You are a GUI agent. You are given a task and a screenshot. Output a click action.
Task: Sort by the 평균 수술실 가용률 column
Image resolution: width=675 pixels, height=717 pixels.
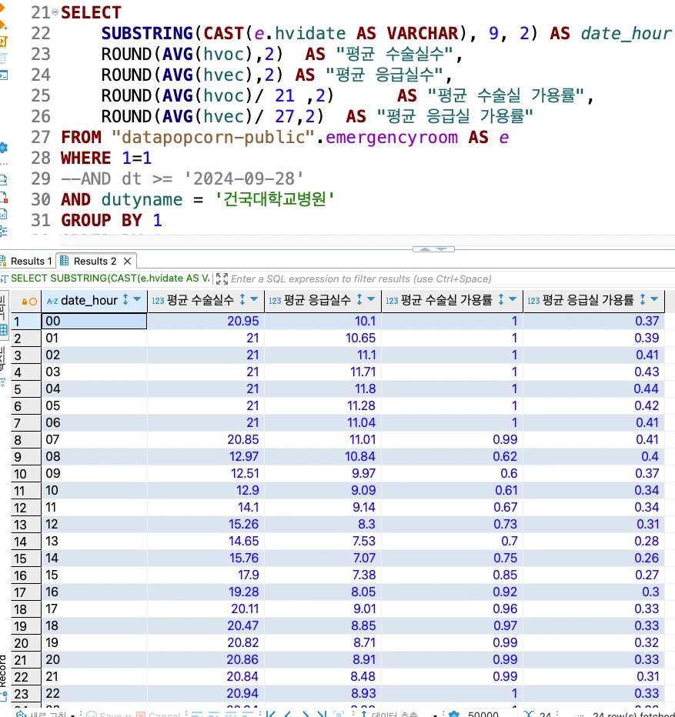501,300
